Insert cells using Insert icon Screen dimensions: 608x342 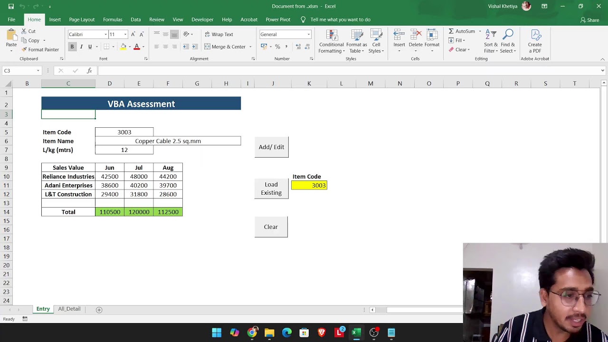399,35
